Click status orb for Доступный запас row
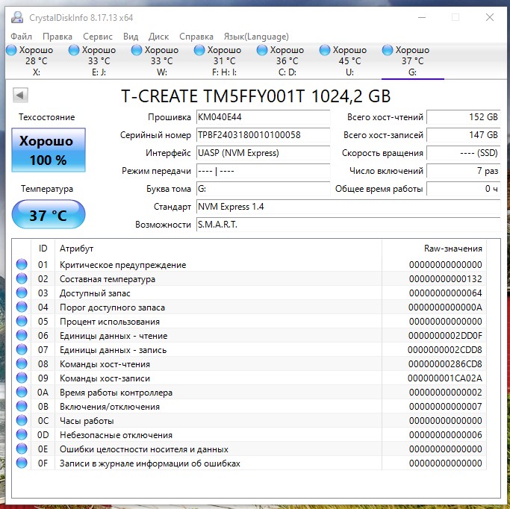Screen dimensions: 510x509 click(22, 293)
